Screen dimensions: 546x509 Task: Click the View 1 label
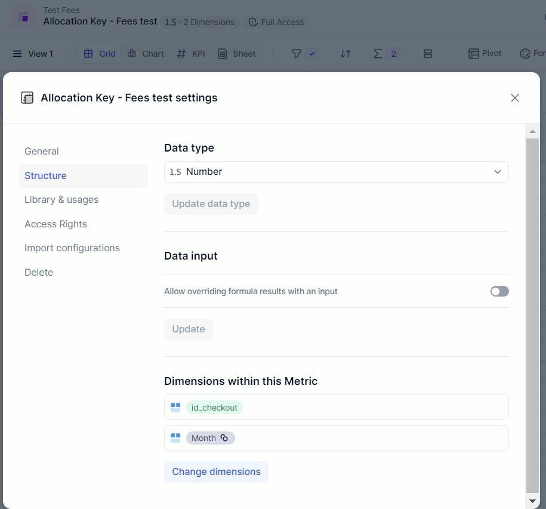tap(41, 54)
